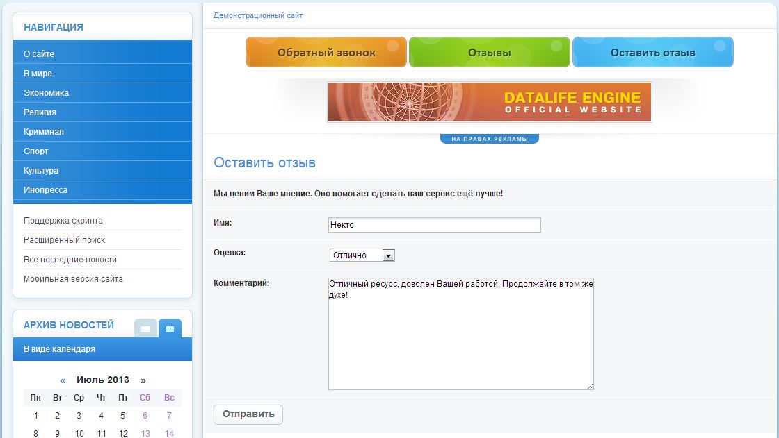Open the Оценка rating dropdown
The height and width of the screenshot is (438, 779).
tap(362, 255)
